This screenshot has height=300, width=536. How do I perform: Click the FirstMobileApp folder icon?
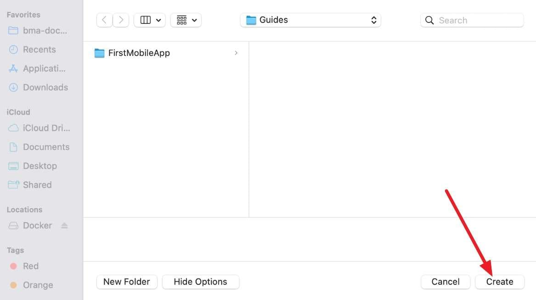pos(100,53)
